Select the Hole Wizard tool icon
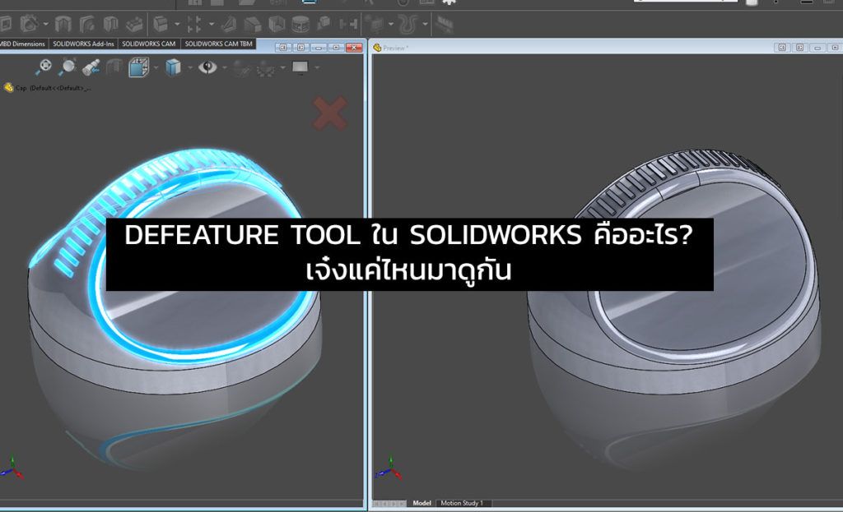The height and width of the screenshot is (512, 843). click(29, 24)
